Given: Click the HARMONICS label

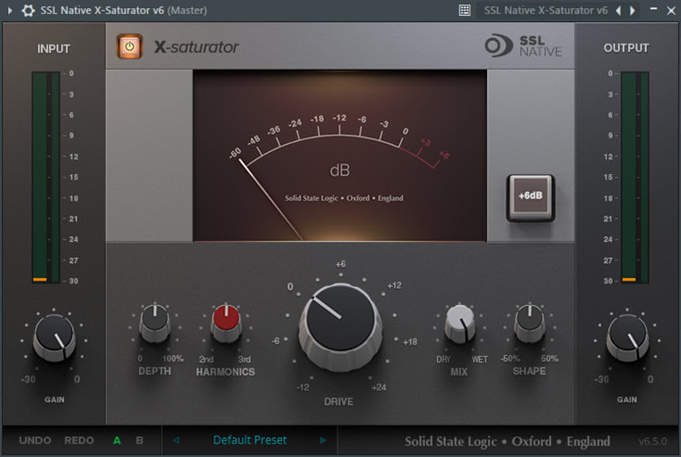Looking at the screenshot, I should point(226,371).
